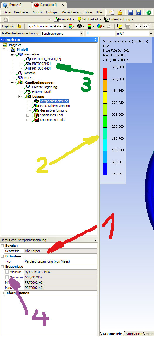Click the contour color bands icon
154x337 pixels.
tap(90, 27)
